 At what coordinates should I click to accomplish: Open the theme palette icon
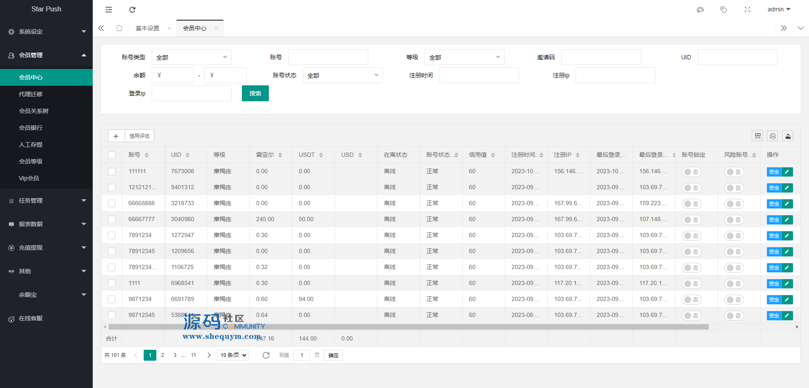click(x=700, y=10)
